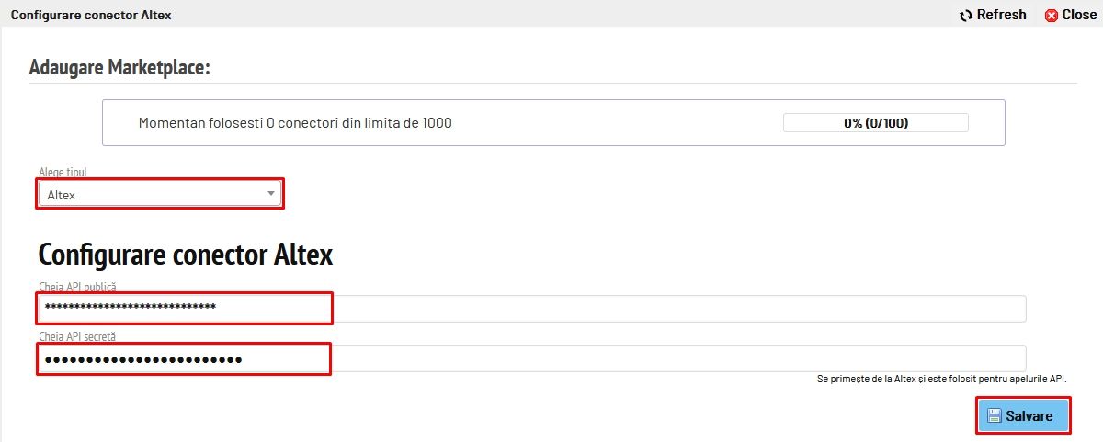Click the red X Close icon

pyautogui.click(x=1052, y=16)
